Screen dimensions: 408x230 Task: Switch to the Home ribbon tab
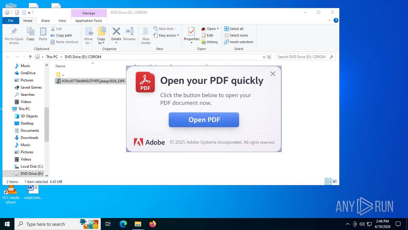(28, 21)
